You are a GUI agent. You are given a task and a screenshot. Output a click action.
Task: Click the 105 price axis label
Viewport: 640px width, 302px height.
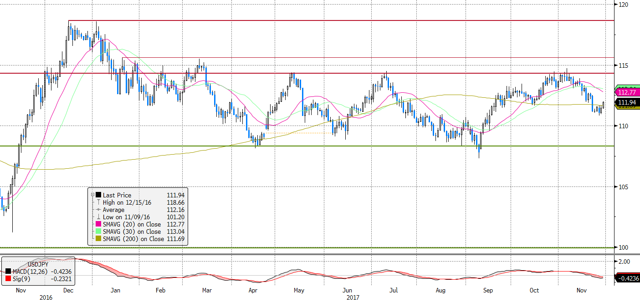pos(624,187)
